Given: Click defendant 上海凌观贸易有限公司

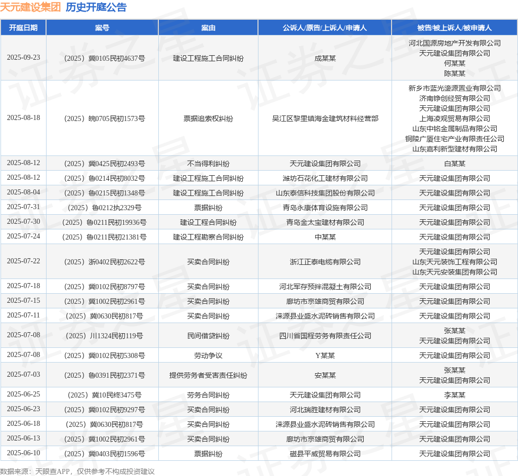Looking at the screenshot, I should (x=455, y=118).
